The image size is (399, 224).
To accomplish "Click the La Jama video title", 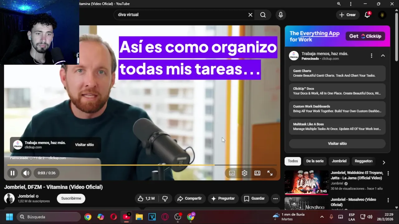I will click(356, 175).
